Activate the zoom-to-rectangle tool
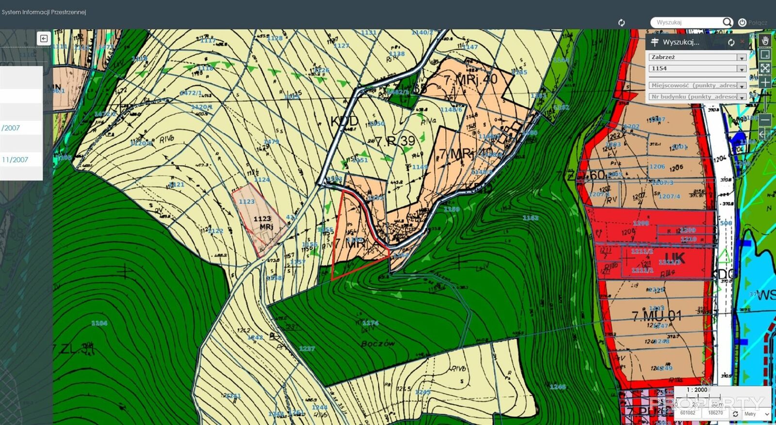The width and height of the screenshot is (776, 425). 765,54
